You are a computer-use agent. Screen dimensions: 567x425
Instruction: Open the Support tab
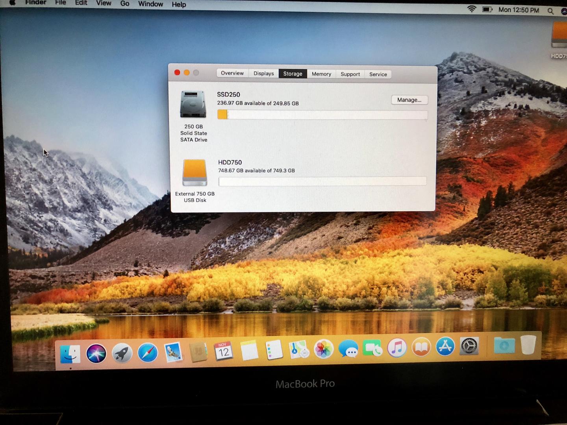[350, 74]
